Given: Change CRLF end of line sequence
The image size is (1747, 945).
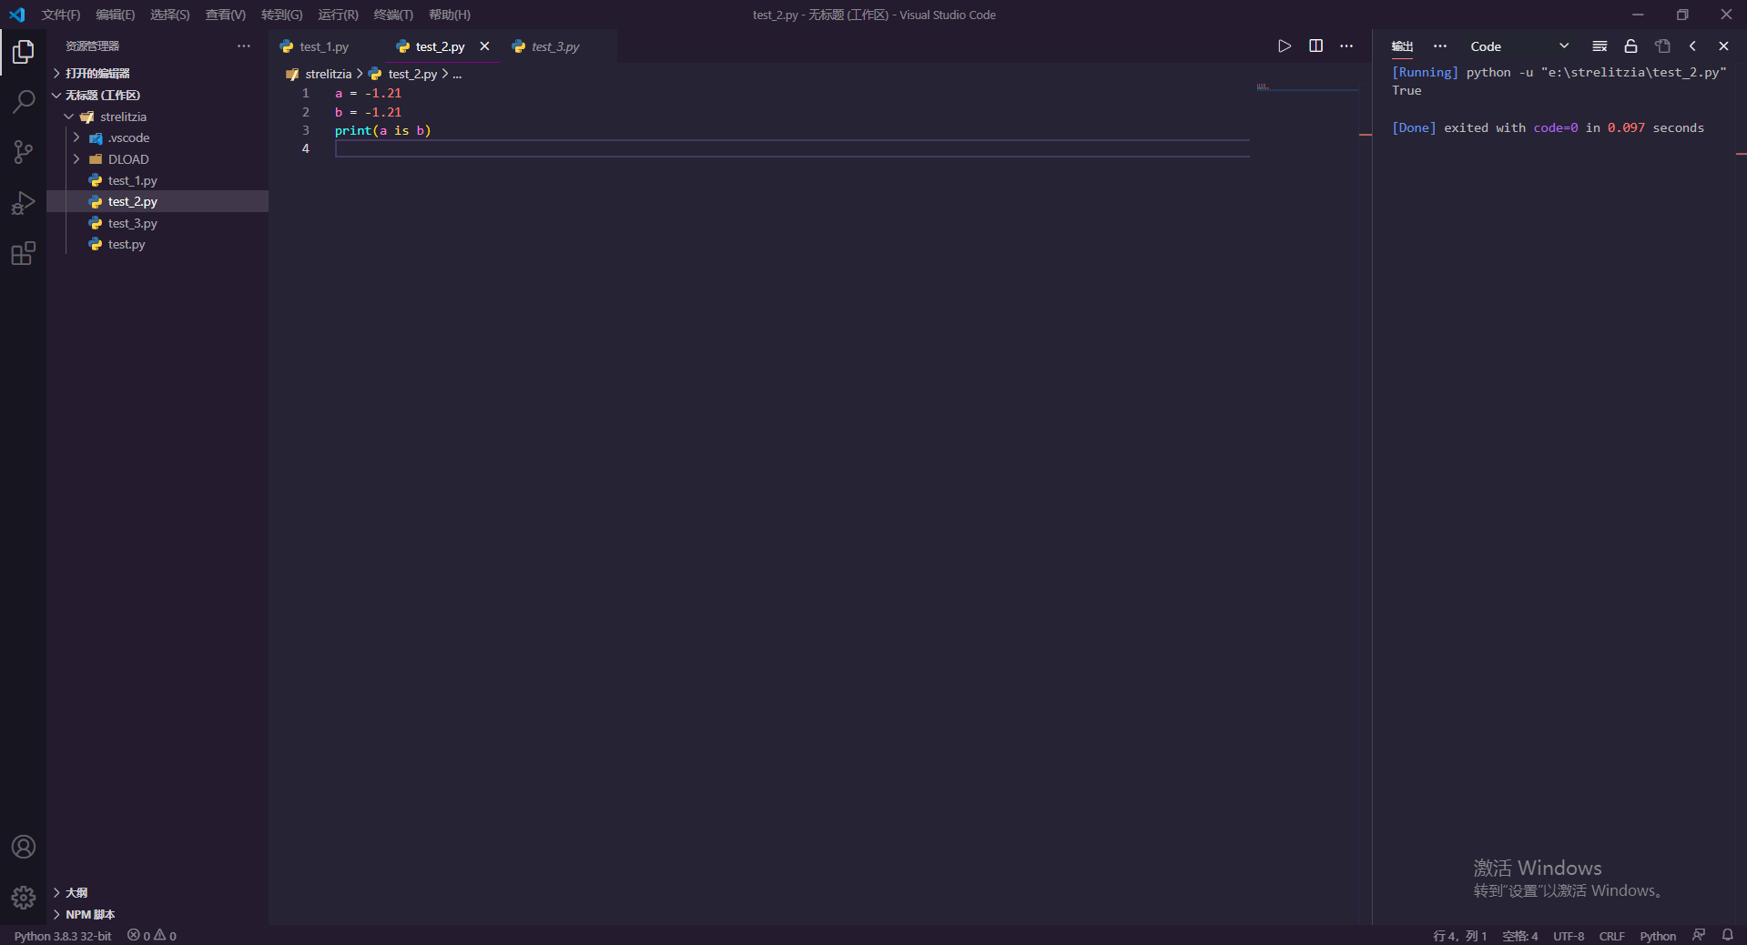Looking at the screenshot, I should (x=1611, y=936).
